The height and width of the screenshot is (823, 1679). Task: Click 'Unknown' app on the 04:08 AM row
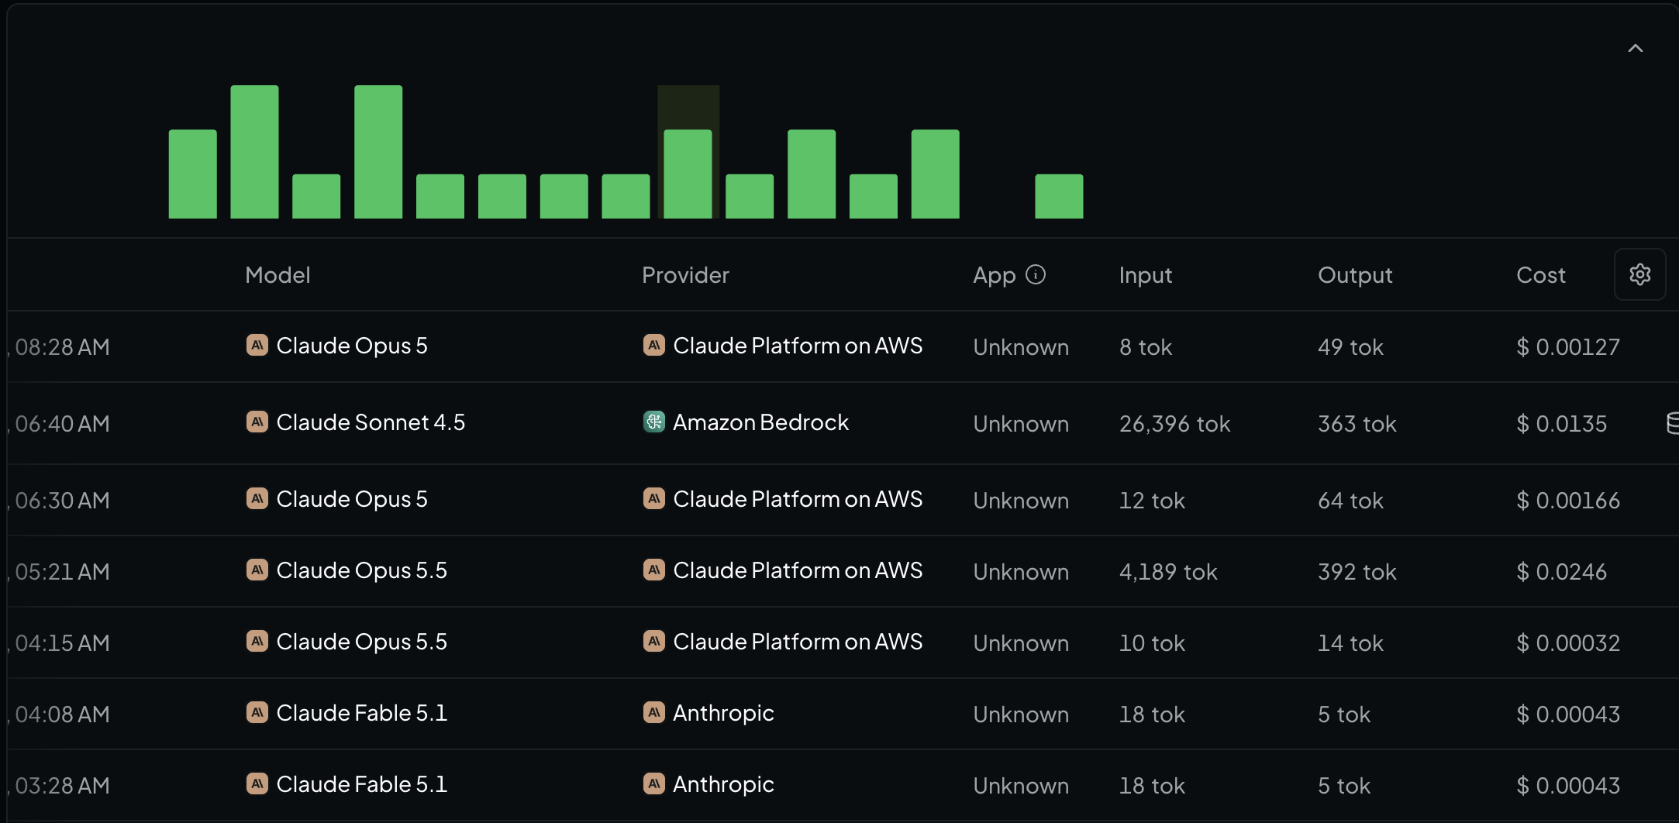tap(1021, 714)
